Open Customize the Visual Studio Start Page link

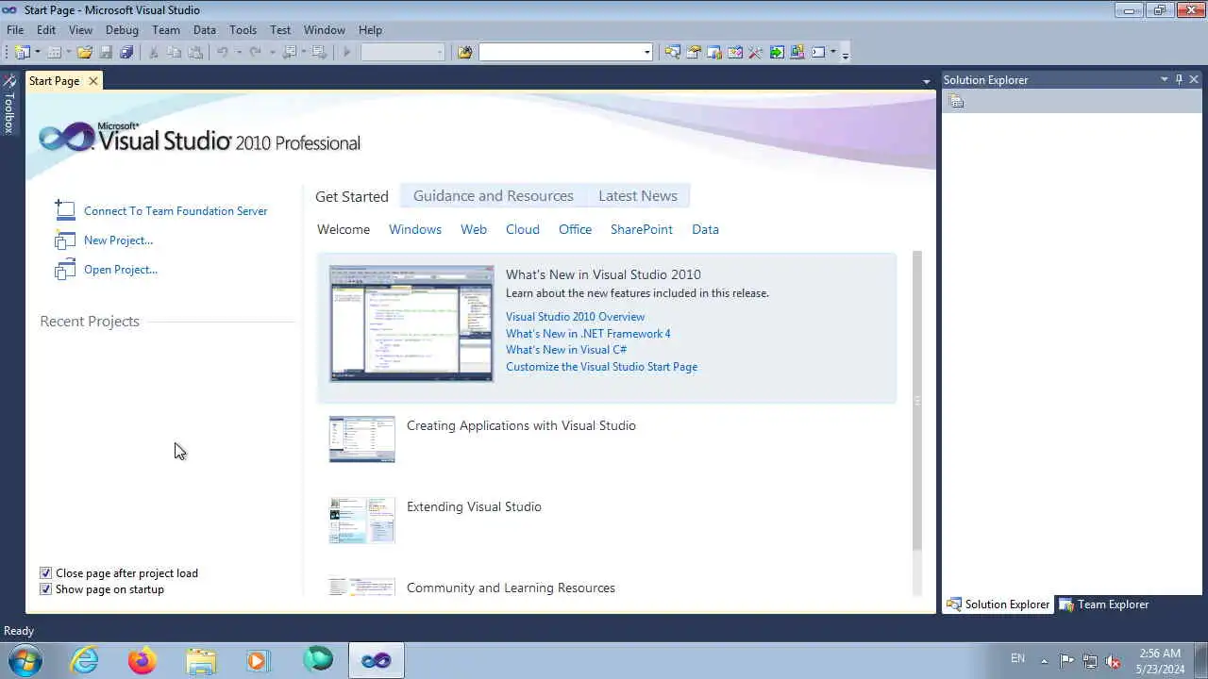(x=601, y=367)
